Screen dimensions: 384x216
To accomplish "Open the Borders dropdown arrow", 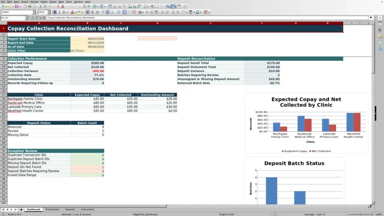I will [187, 12].
